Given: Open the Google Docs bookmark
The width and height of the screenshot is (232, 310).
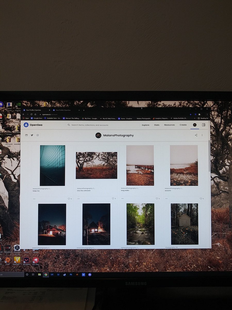Looking at the screenshot, I should tap(36, 118).
